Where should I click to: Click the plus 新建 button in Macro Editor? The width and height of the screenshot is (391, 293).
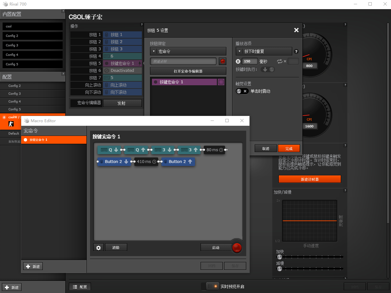click(x=33, y=267)
